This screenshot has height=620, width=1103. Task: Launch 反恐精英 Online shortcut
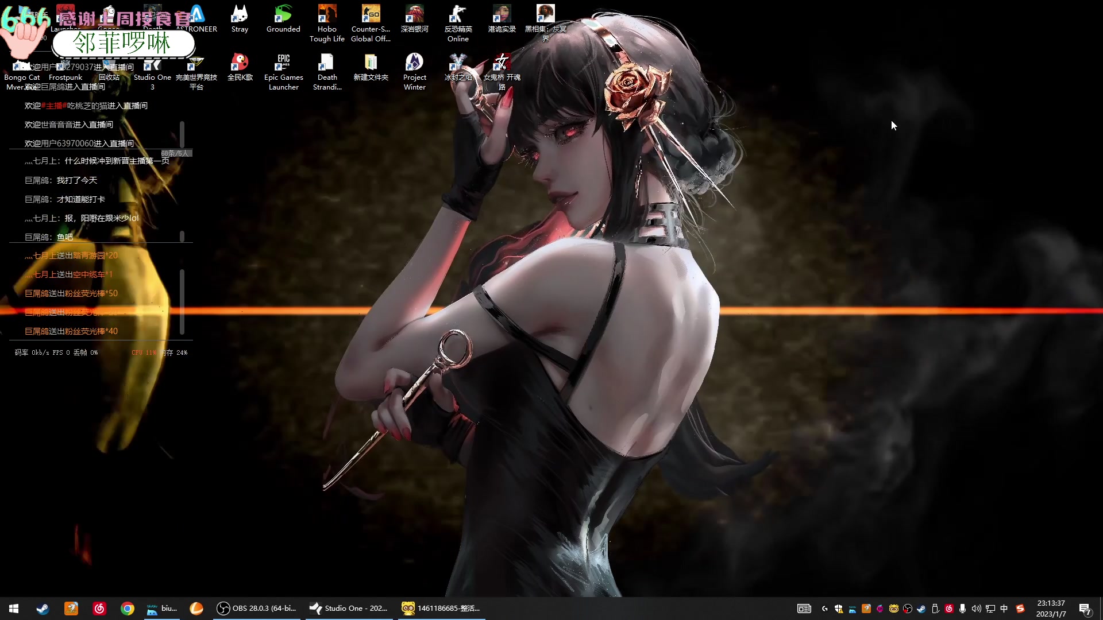tap(458, 24)
